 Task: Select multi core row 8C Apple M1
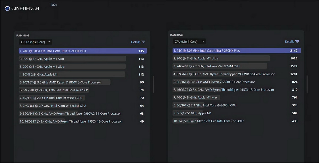coord(237,113)
